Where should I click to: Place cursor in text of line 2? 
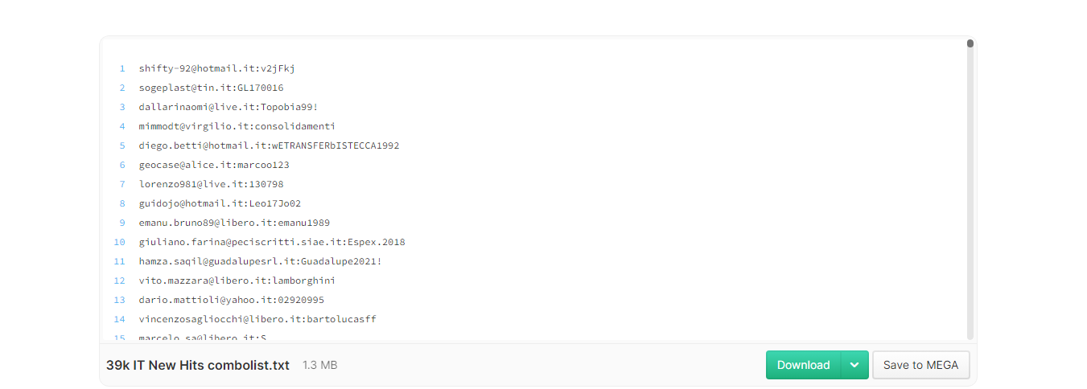click(x=211, y=88)
